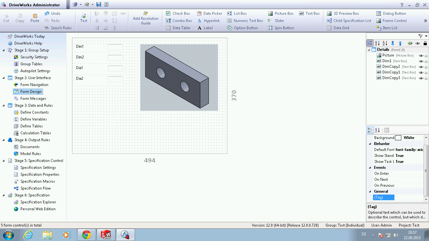429x241 pixels.
Task: Collapse Stage 3: Data and Rules
Action: [3, 105]
